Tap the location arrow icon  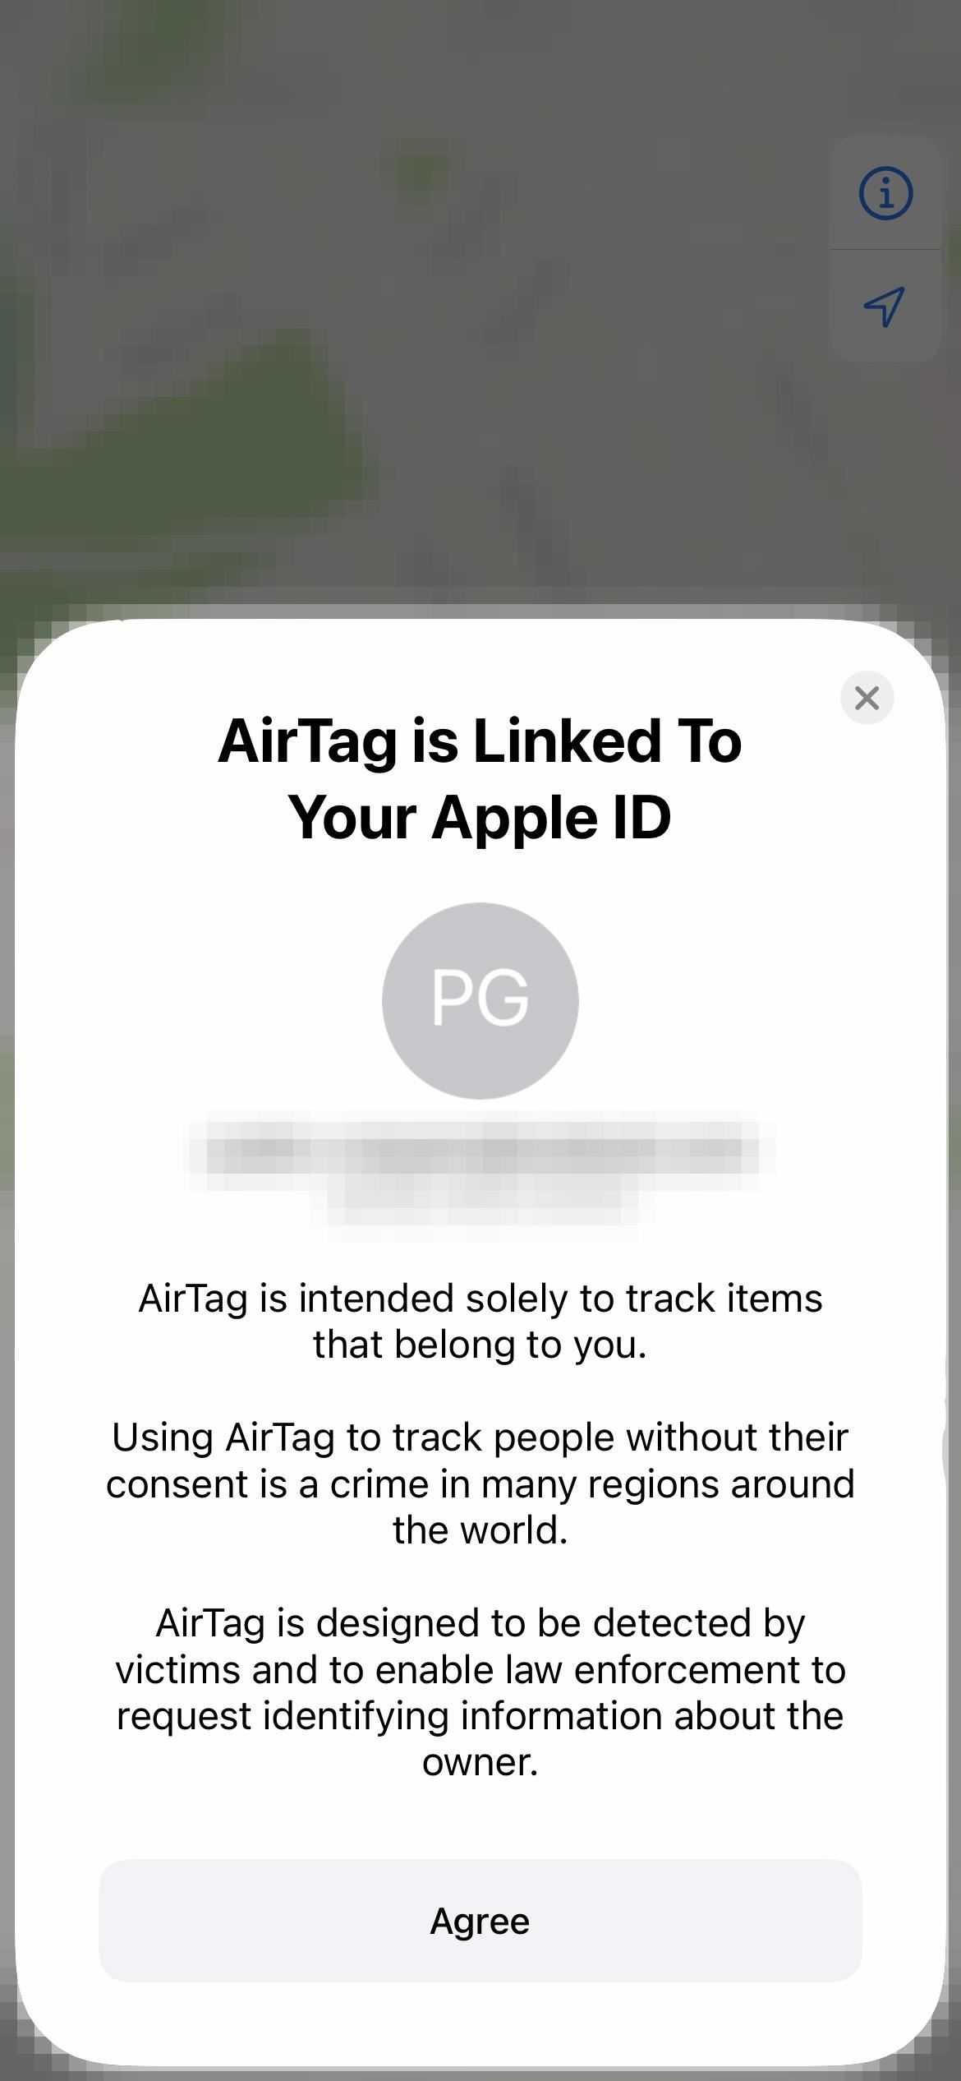pyautogui.click(x=885, y=307)
